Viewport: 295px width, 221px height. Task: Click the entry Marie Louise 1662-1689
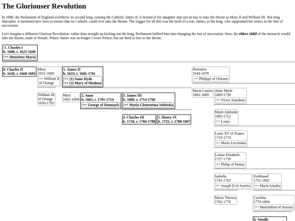(203, 93)
